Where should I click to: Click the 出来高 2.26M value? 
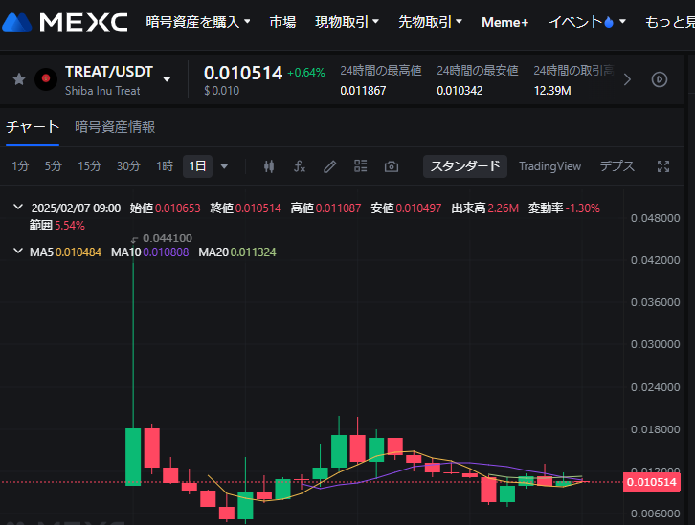pos(485,208)
